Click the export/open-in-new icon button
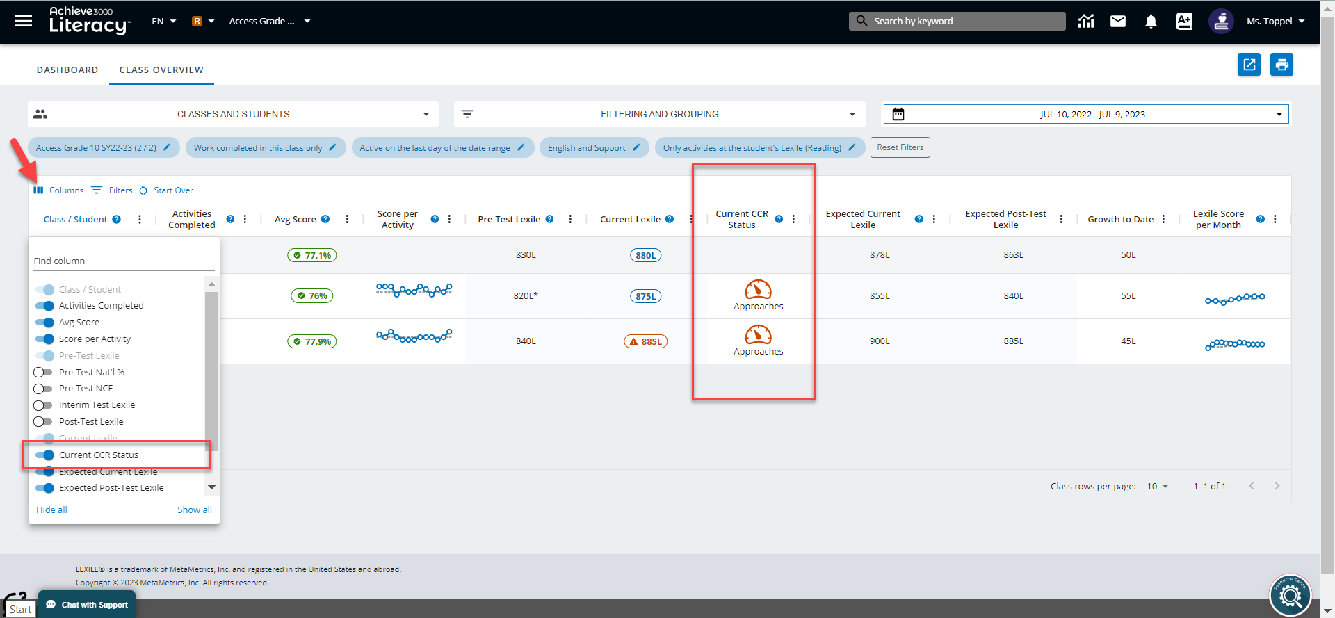The width and height of the screenshot is (1335, 618). 1249,65
